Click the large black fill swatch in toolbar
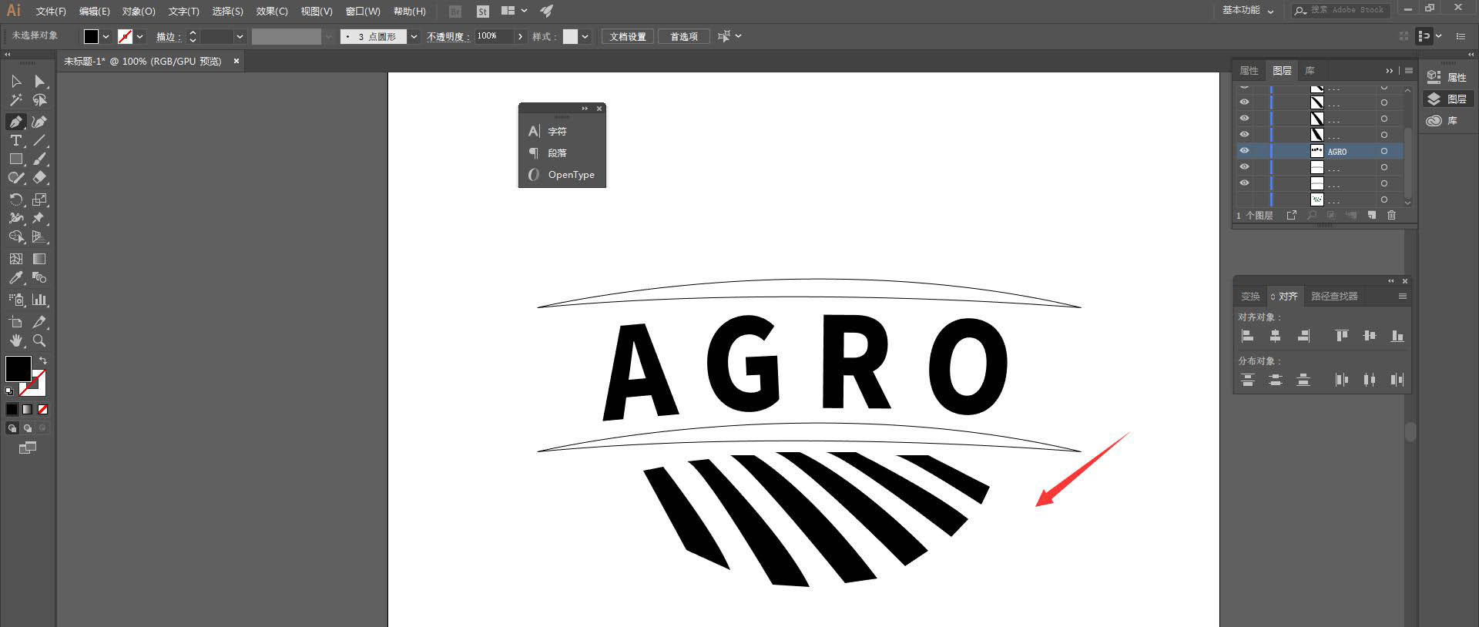1479x627 pixels. pos(18,369)
